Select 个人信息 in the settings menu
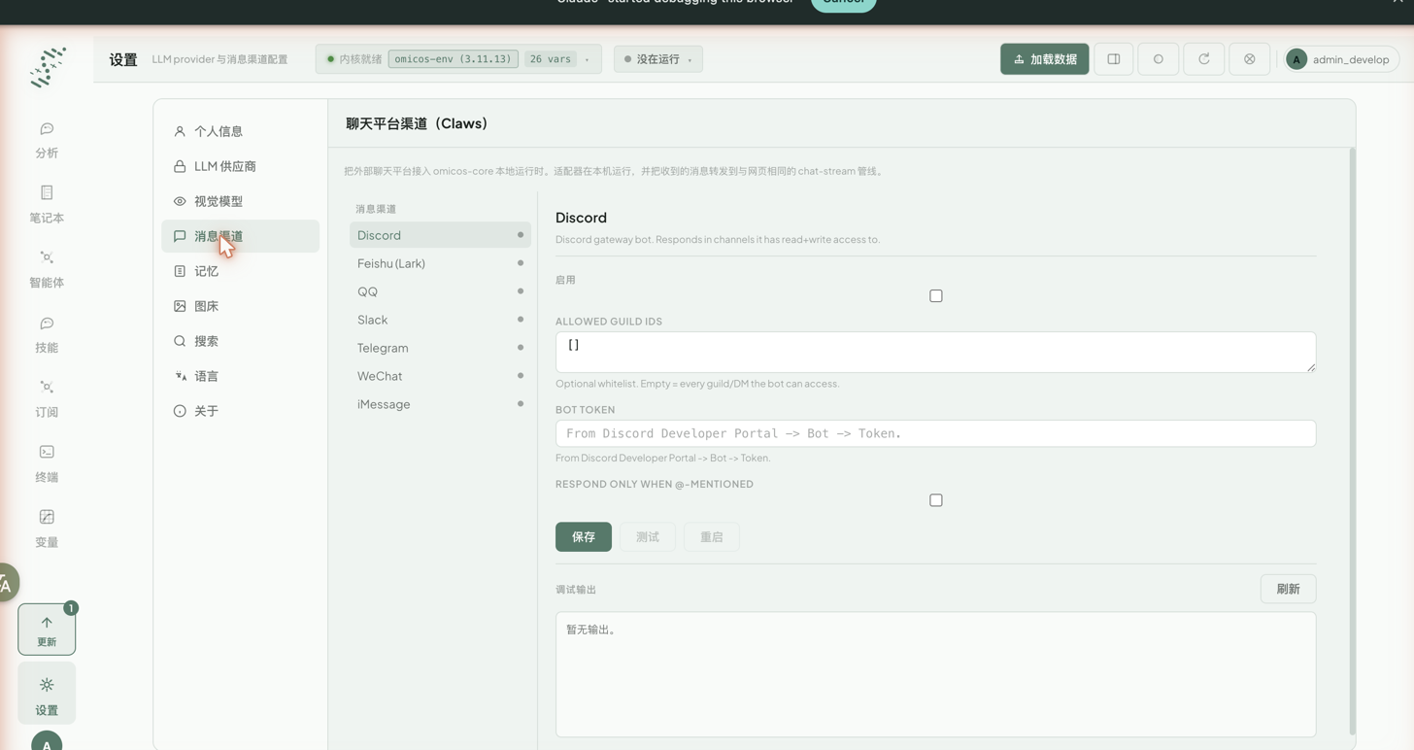 [x=240, y=131]
